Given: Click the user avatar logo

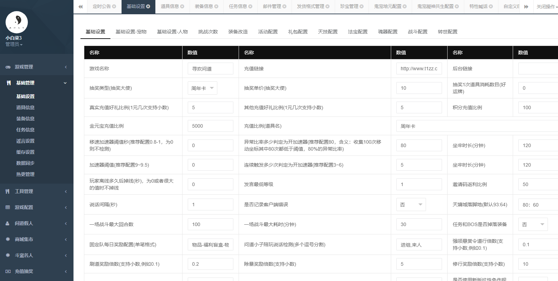Looking at the screenshot, I should tap(16, 22).
